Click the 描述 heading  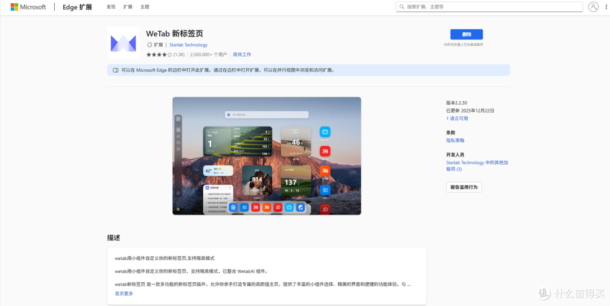113,238
